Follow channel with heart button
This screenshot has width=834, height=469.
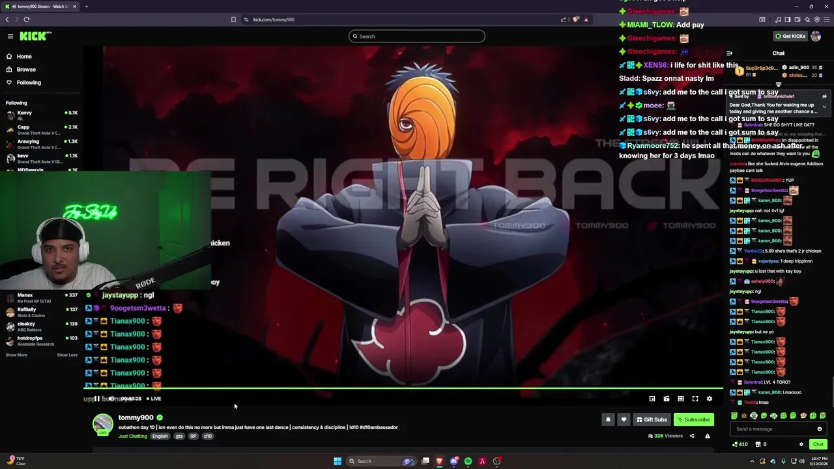click(x=624, y=419)
